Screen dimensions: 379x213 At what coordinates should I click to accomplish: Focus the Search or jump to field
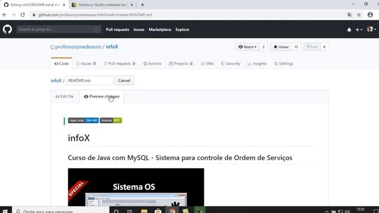click(59, 30)
